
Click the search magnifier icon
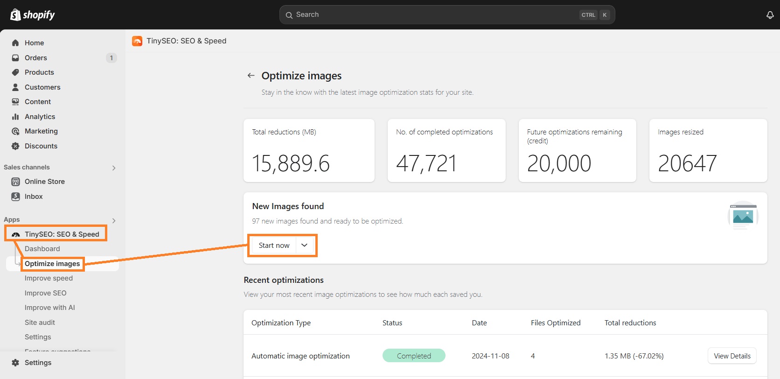(289, 15)
